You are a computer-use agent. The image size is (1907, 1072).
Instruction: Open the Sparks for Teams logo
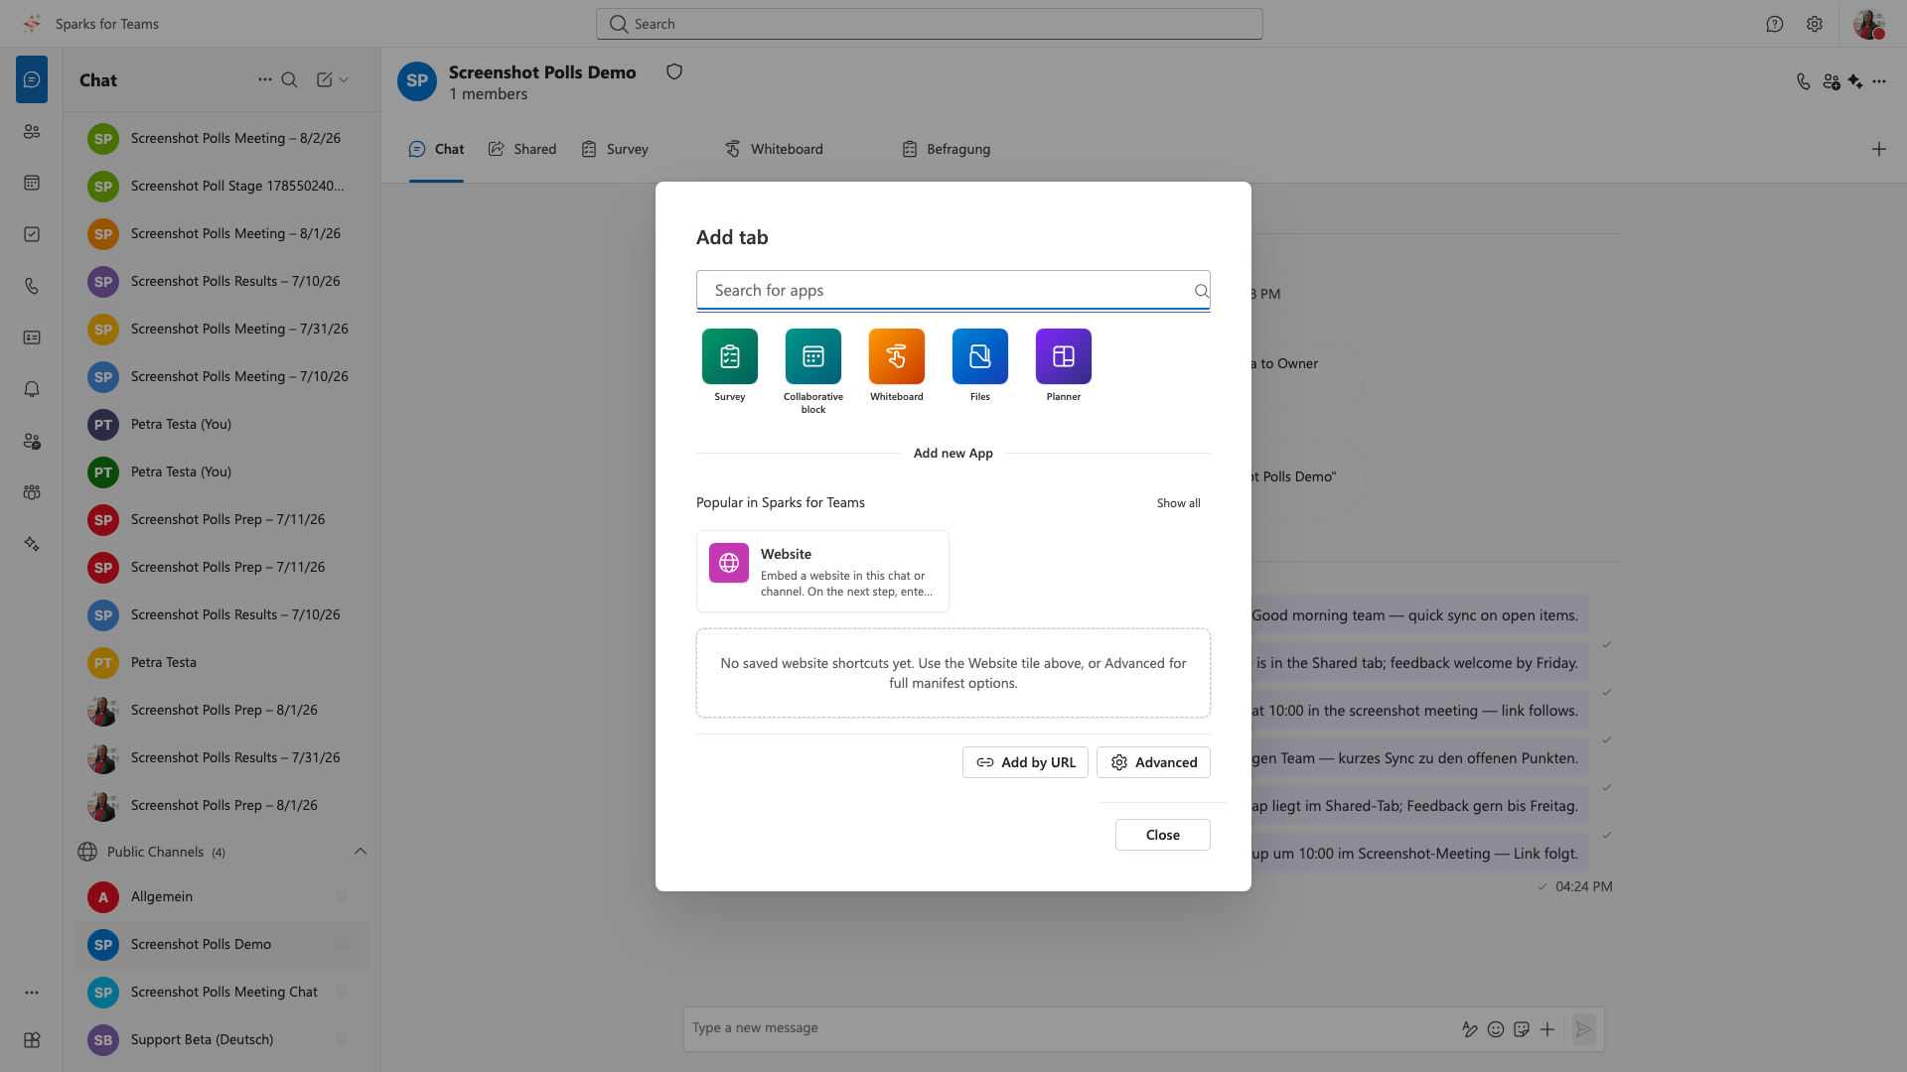[32, 24]
